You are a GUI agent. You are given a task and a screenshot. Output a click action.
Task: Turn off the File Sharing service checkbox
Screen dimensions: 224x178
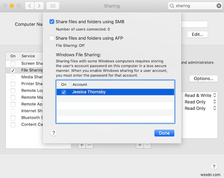[x=13, y=70]
